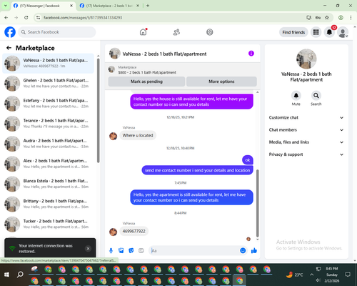The height and width of the screenshot is (286, 357).
Task: Show hidden system tray icons
Action: [x=311, y=275]
